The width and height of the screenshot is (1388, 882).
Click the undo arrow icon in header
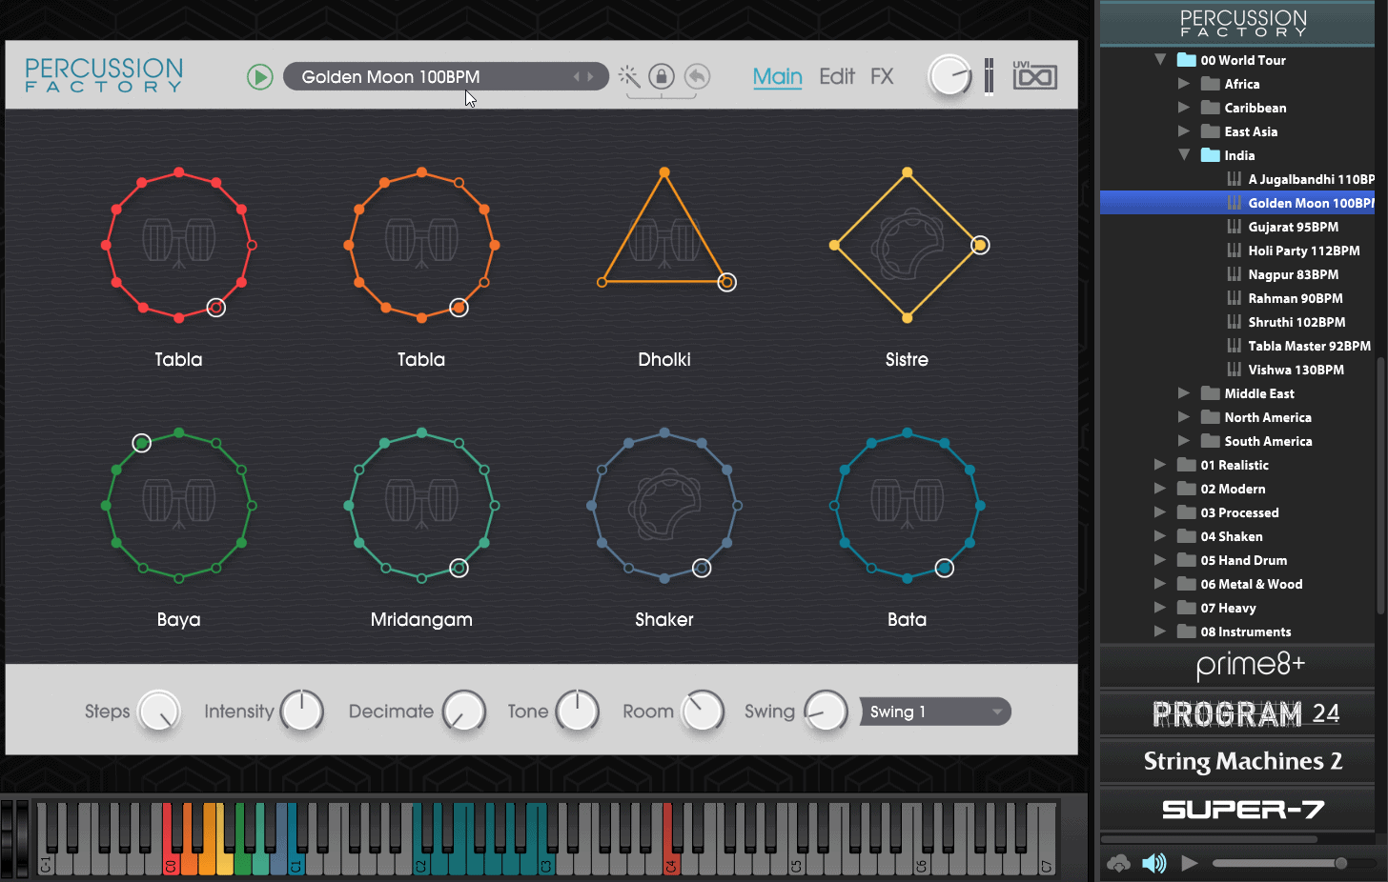tap(698, 76)
